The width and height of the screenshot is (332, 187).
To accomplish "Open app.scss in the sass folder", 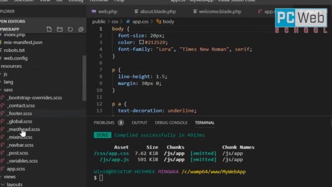I will 16,169.
